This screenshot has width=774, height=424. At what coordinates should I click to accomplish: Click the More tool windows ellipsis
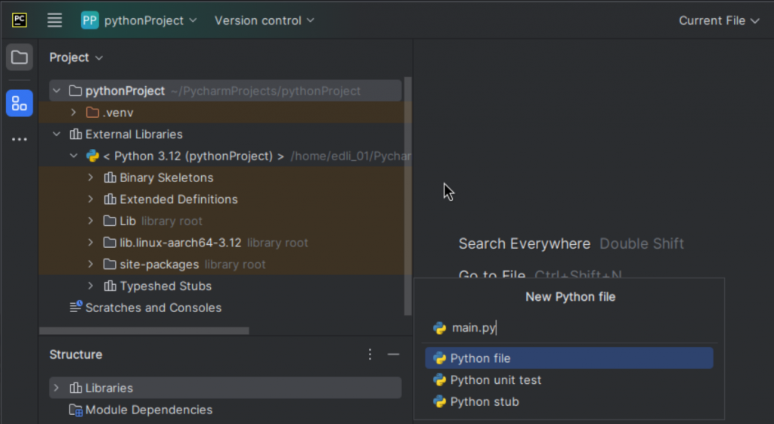(x=20, y=140)
